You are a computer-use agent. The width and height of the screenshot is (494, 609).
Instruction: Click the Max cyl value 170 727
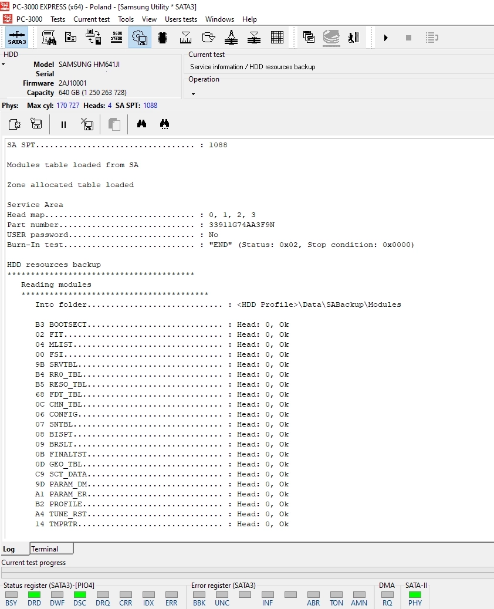[x=67, y=105]
